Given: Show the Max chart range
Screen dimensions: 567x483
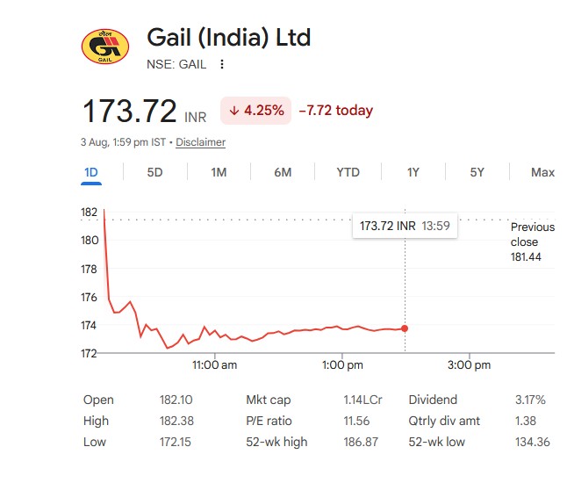Looking at the screenshot, I should [x=542, y=173].
